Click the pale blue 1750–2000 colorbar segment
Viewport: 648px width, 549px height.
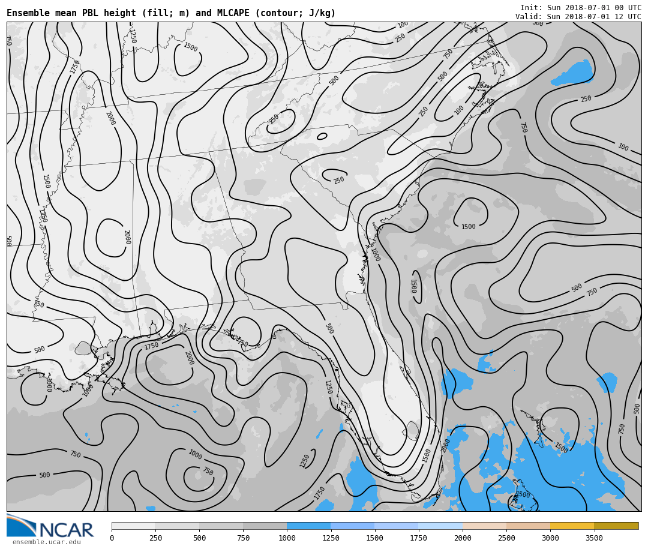pyautogui.click(x=440, y=526)
